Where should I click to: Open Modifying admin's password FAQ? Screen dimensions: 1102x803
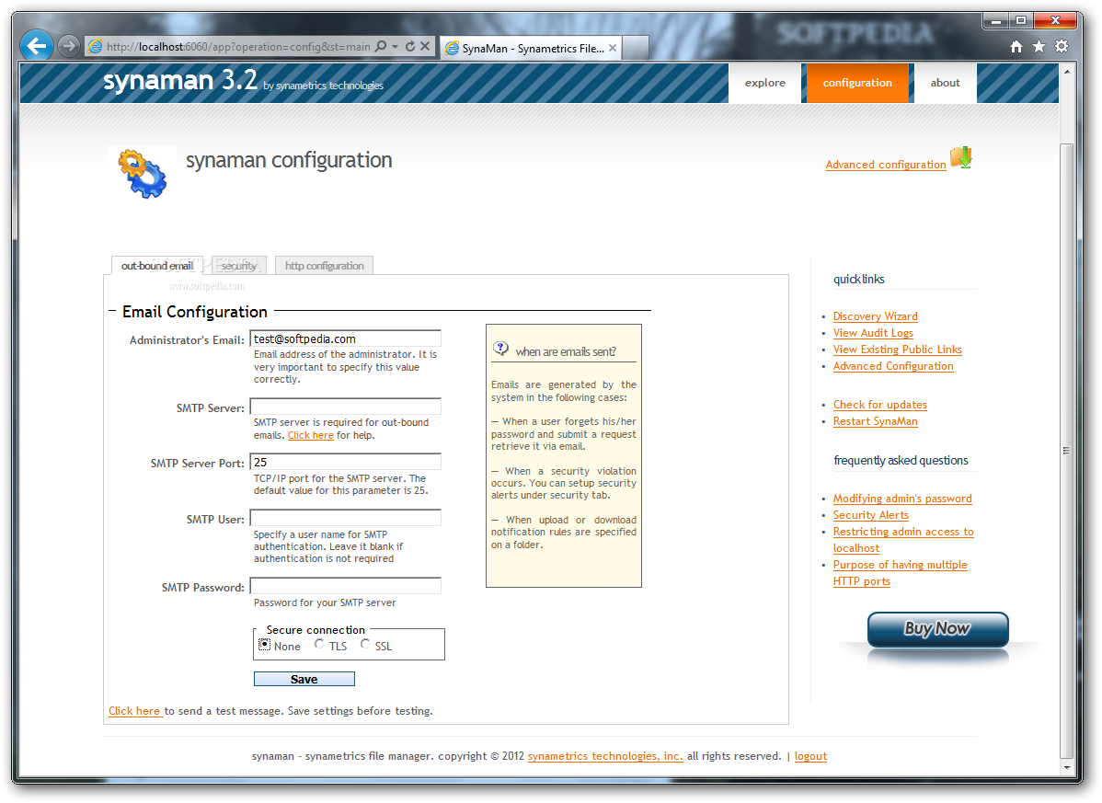pos(902,499)
